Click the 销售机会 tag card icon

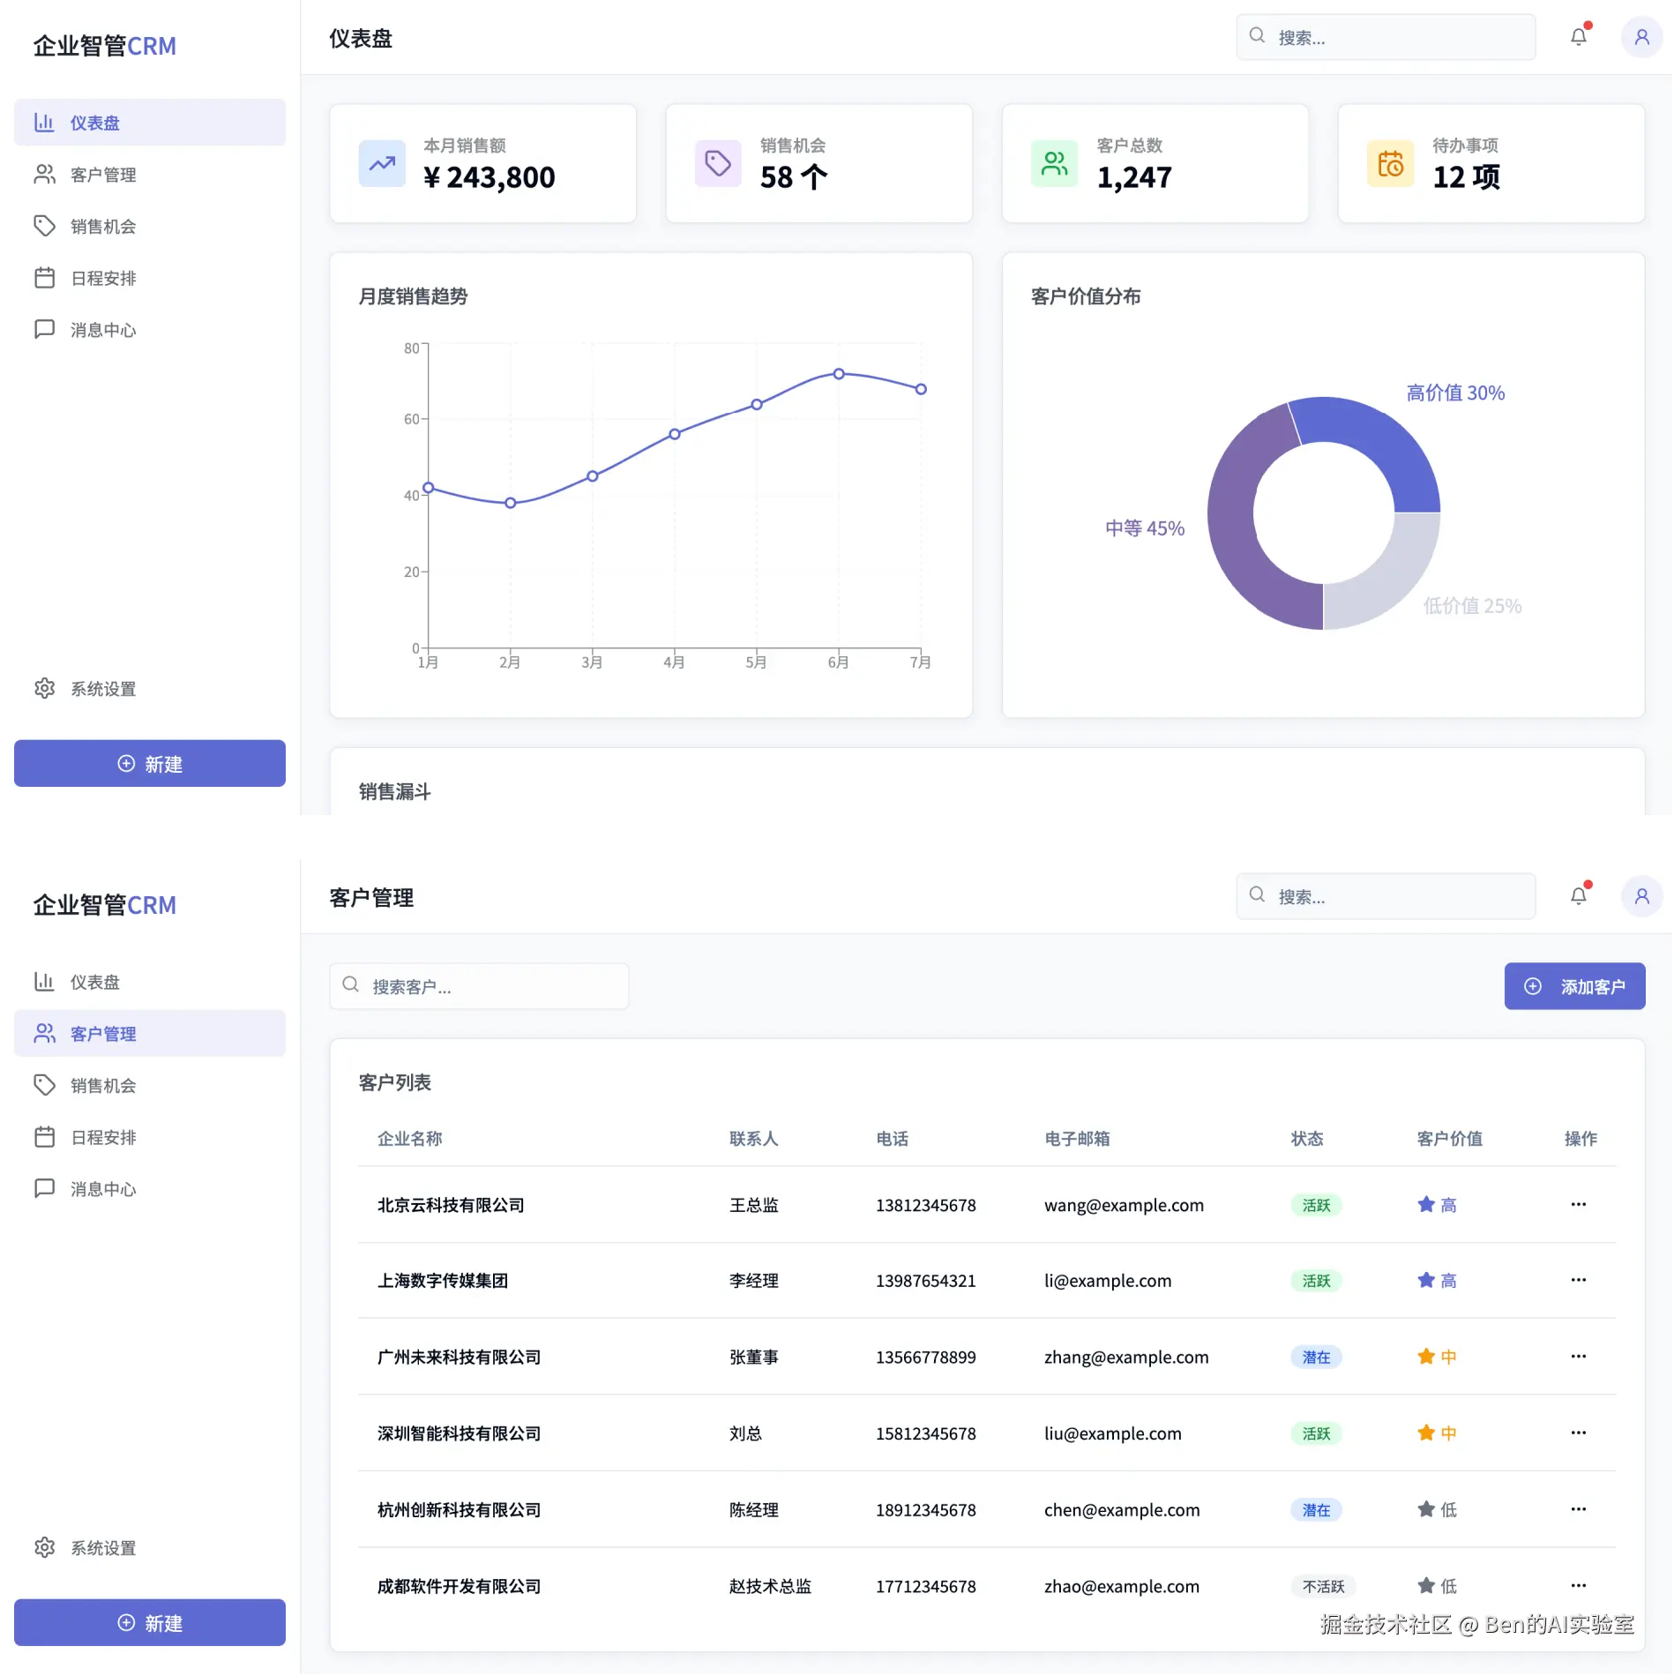[718, 163]
